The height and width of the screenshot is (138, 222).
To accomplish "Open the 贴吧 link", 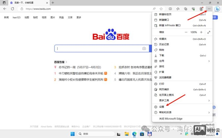I will point(36,17).
